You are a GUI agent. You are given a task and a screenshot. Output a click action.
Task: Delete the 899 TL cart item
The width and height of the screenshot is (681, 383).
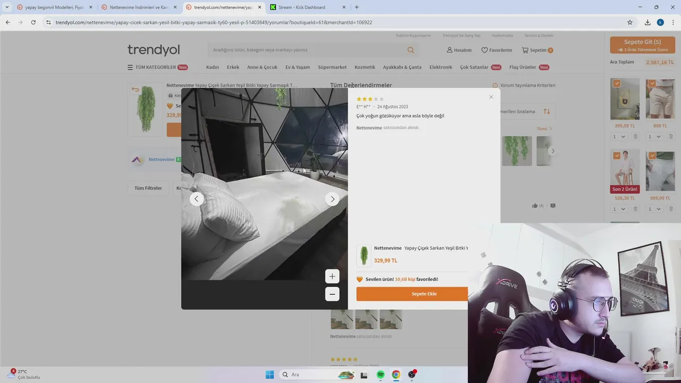point(671,137)
